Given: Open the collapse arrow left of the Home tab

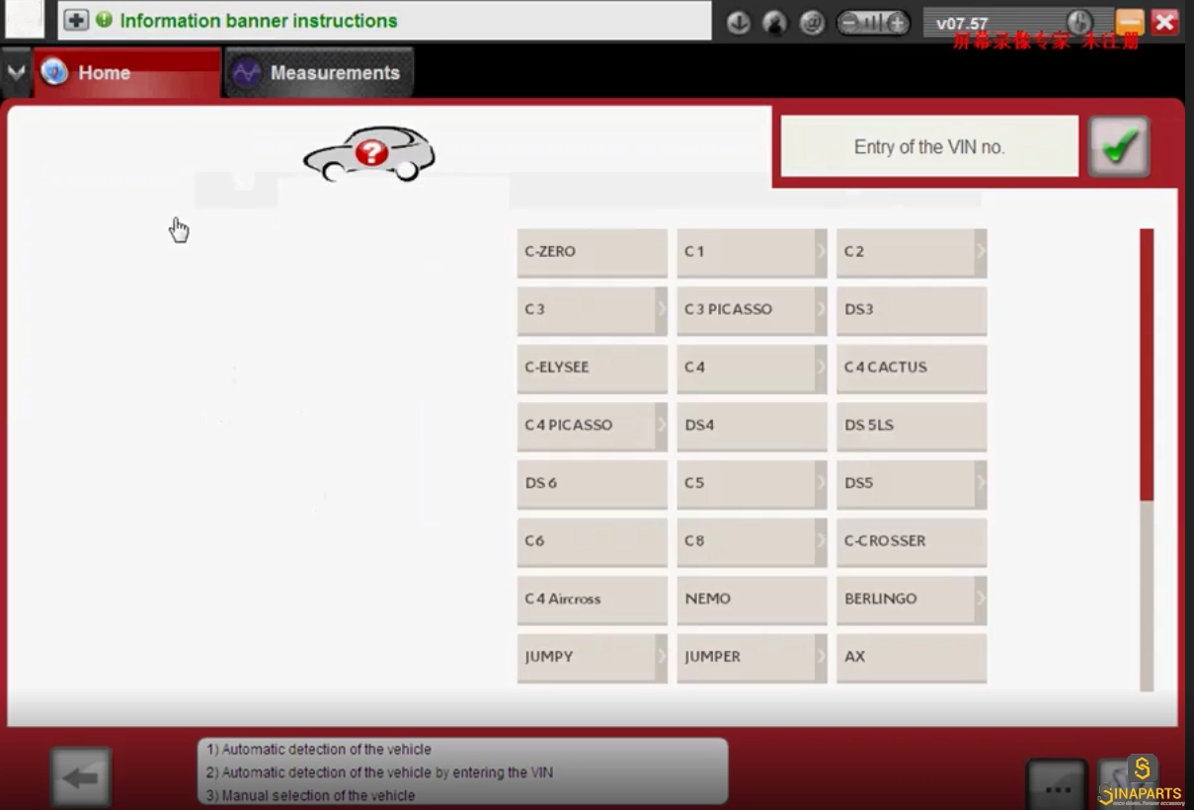Looking at the screenshot, I should [15, 72].
